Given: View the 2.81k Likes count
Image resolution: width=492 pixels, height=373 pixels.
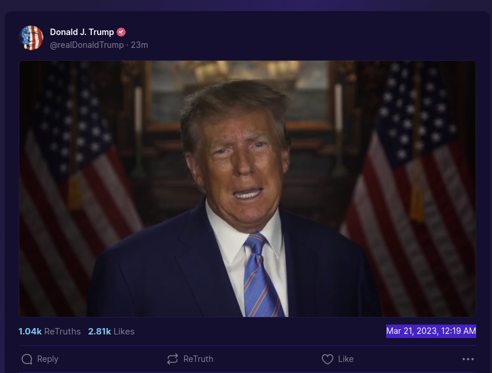Looking at the screenshot, I should coord(111,332).
